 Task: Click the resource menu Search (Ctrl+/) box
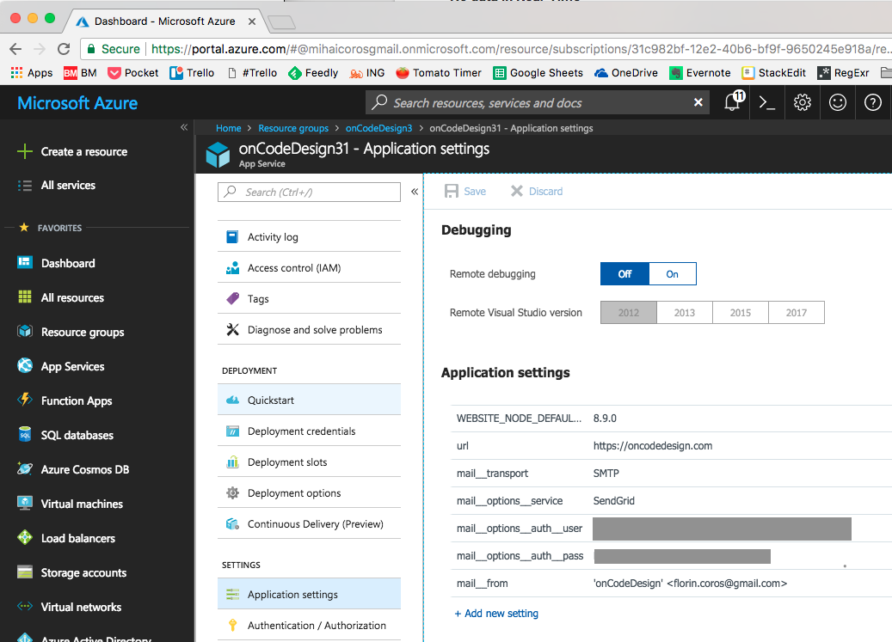(x=309, y=192)
